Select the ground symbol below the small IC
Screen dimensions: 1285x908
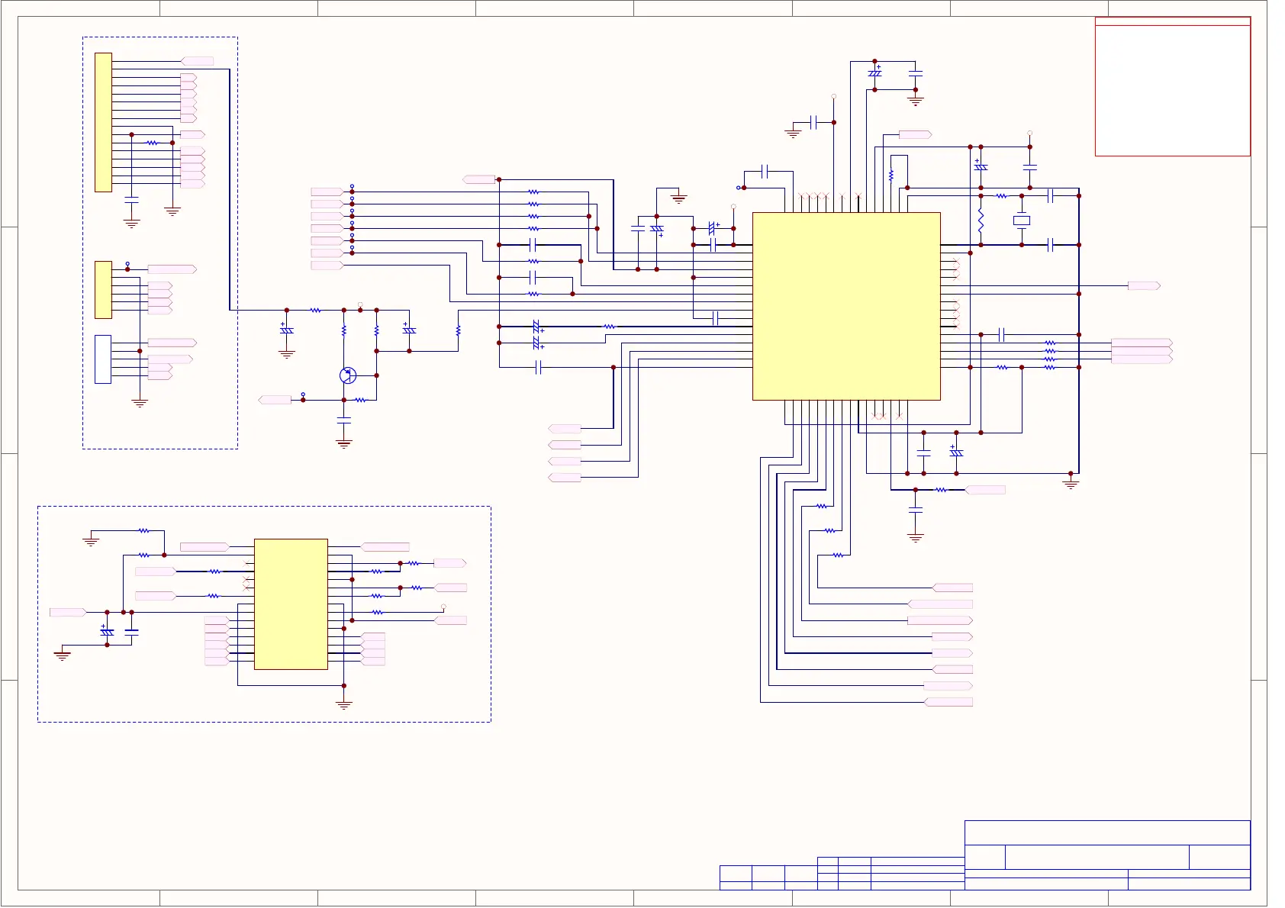(344, 704)
